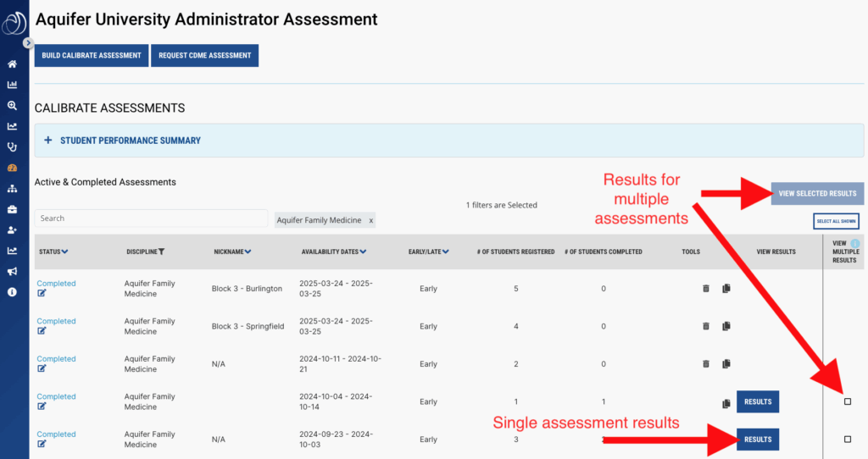Click the 'Block 3 - Burlington' nickname cell

coord(247,289)
